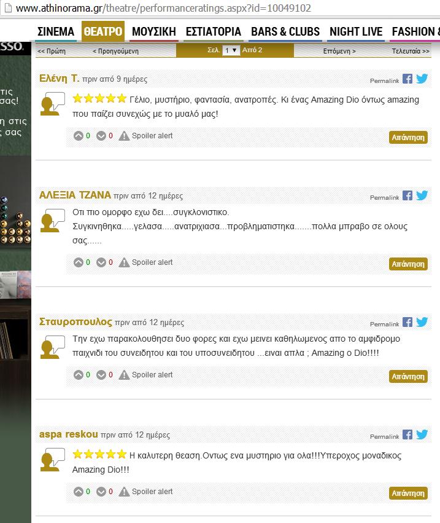Go to next page with Επόμενη >

pyautogui.click(x=339, y=51)
